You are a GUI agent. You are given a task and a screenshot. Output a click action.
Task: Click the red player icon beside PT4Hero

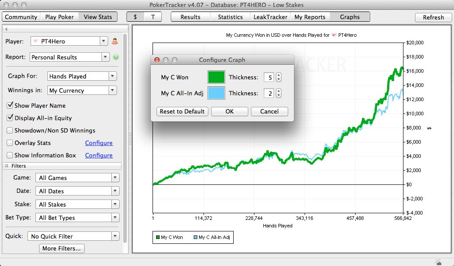[x=115, y=41]
